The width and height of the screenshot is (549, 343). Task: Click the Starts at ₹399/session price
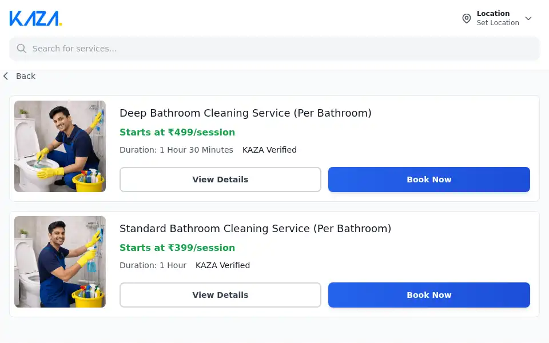[x=177, y=248]
